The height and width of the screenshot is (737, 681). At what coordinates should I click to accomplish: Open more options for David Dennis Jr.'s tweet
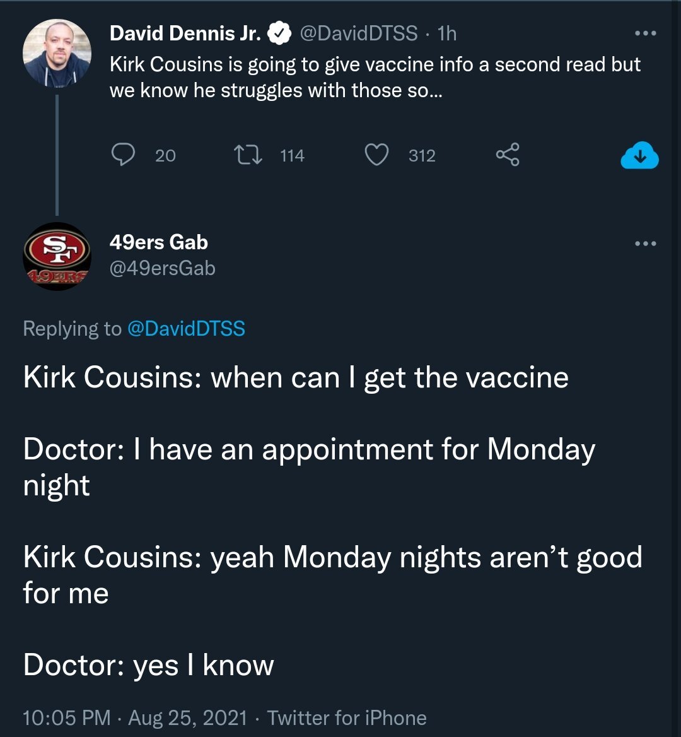click(x=645, y=33)
